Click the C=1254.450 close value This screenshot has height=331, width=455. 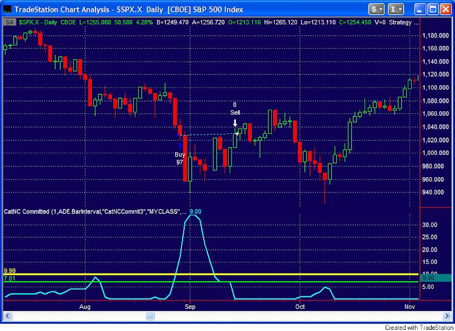tap(355, 22)
